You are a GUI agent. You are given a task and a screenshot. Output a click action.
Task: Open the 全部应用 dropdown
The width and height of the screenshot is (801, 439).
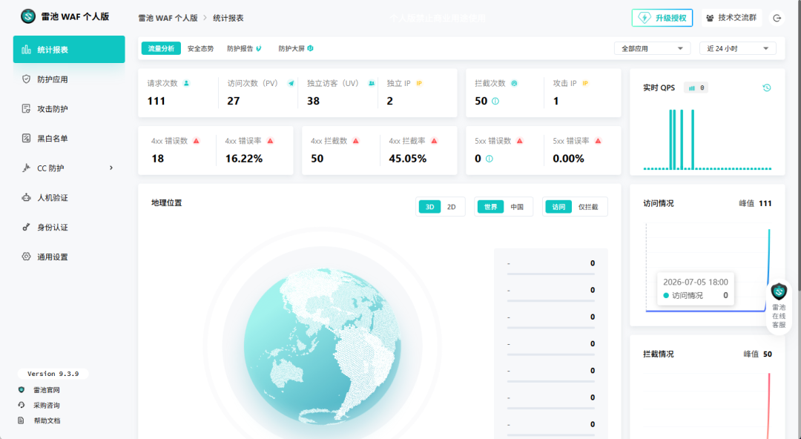click(x=653, y=48)
